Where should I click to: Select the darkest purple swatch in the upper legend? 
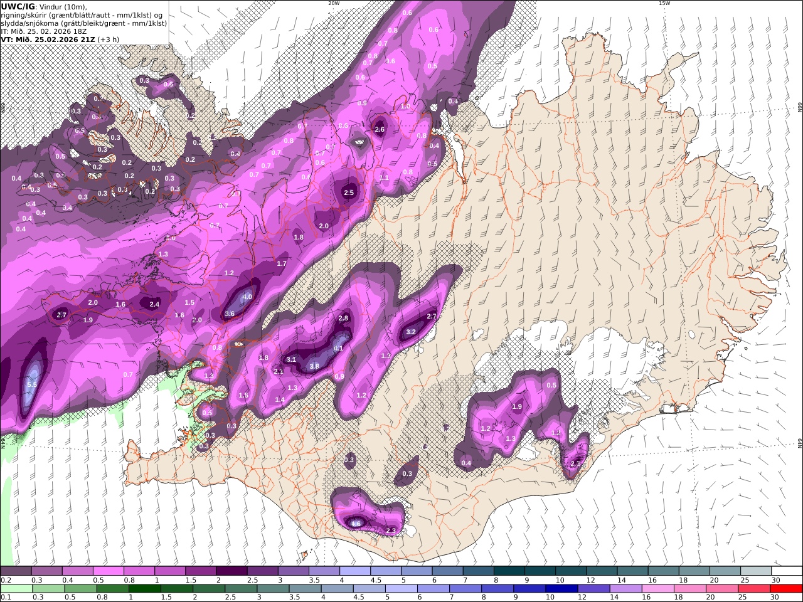(231, 571)
